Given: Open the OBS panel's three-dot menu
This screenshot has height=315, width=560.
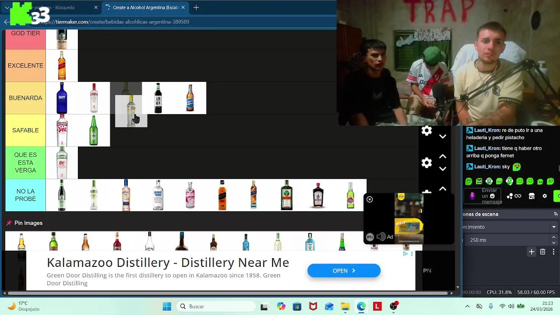Looking at the screenshot, I should pyautogui.click(x=553, y=252).
